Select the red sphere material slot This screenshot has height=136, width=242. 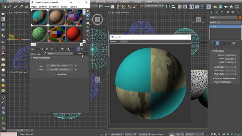(74, 34)
